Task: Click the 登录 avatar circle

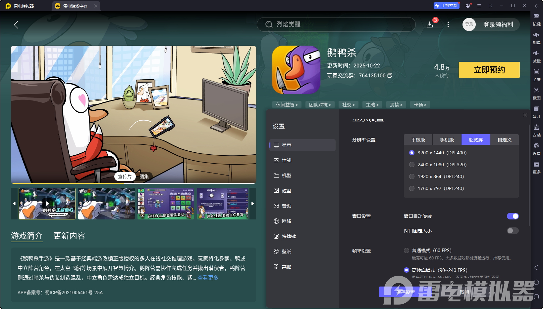Action: (x=469, y=24)
